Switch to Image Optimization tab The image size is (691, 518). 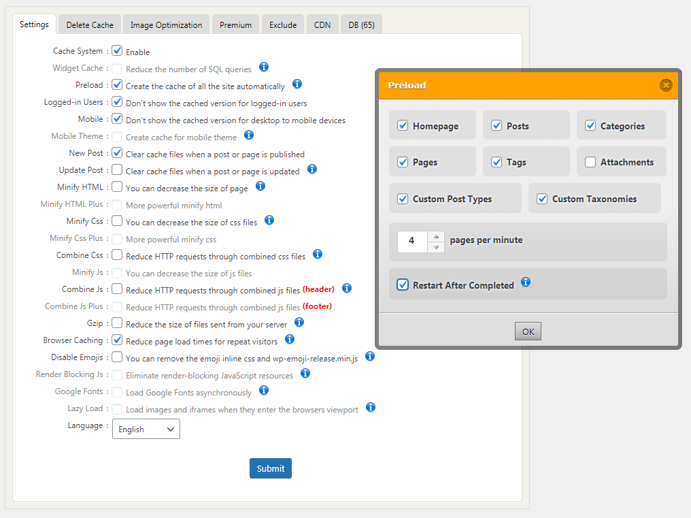tap(166, 25)
